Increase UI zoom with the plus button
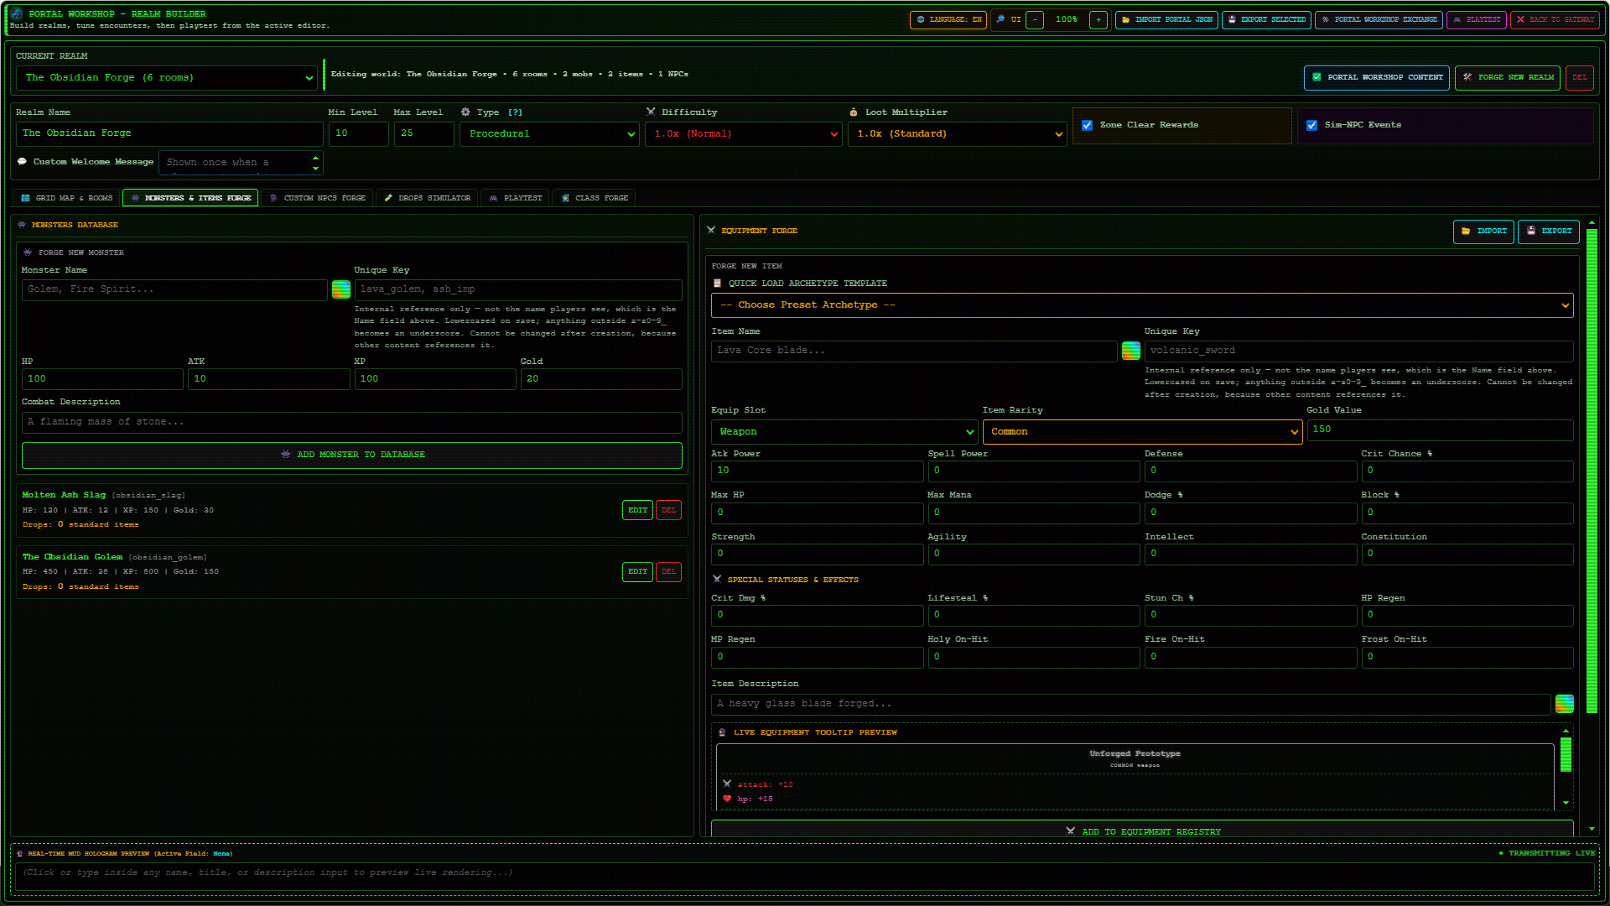The image size is (1610, 906). [x=1098, y=19]
